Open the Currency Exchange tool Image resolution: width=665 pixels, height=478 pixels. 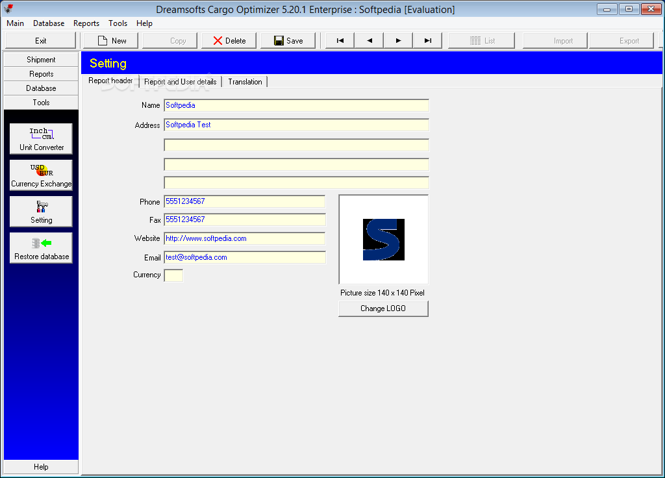tap(41, 175)
